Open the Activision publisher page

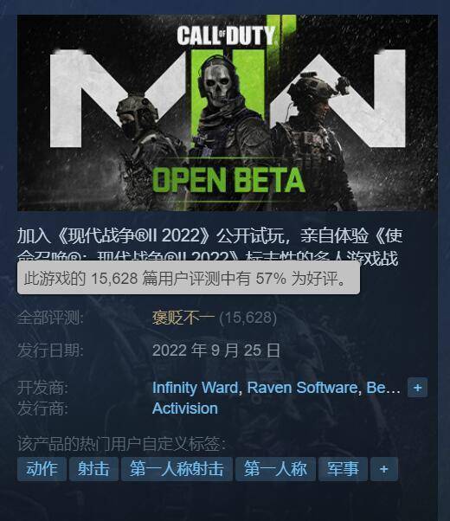[x=185, y=408]
